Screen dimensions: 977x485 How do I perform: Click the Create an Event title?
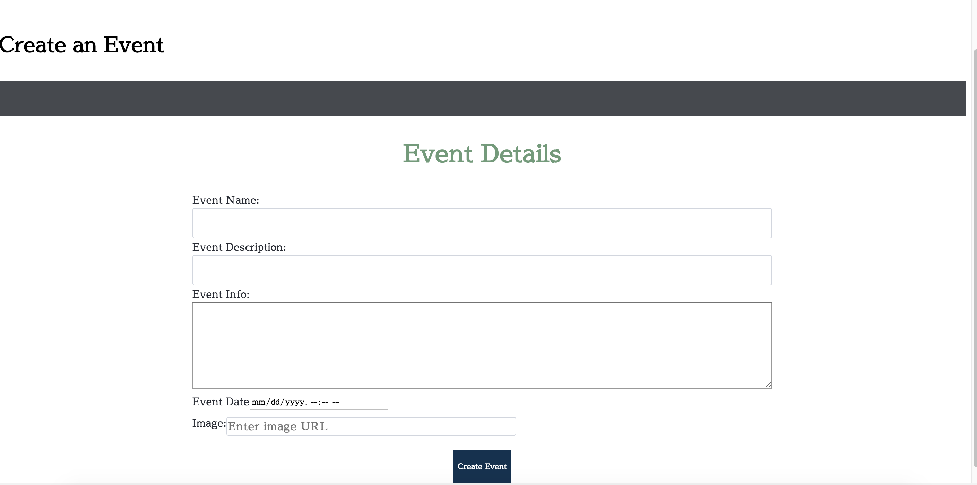(x=81, y=45)
